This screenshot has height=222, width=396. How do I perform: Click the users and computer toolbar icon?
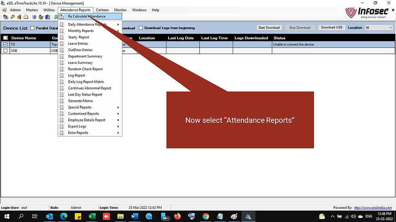[x=6, y=17]
